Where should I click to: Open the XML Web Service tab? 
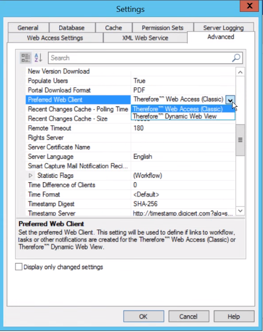click(145, 38)
